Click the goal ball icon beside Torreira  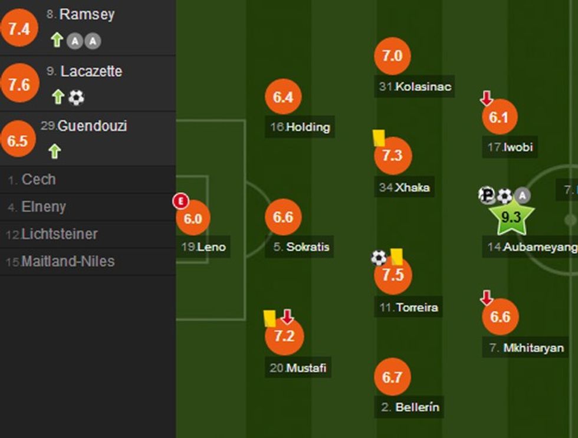click(379, 258)
